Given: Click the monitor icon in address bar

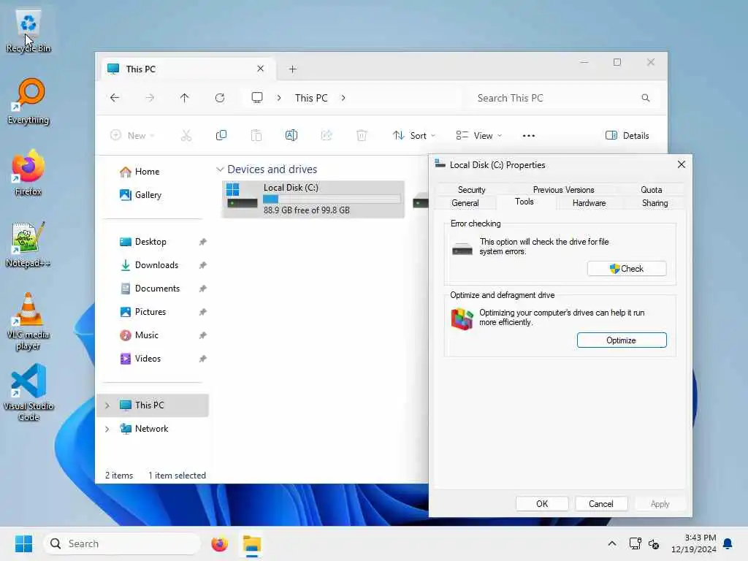Looking at the screenshot, I should tap(257, 98).
